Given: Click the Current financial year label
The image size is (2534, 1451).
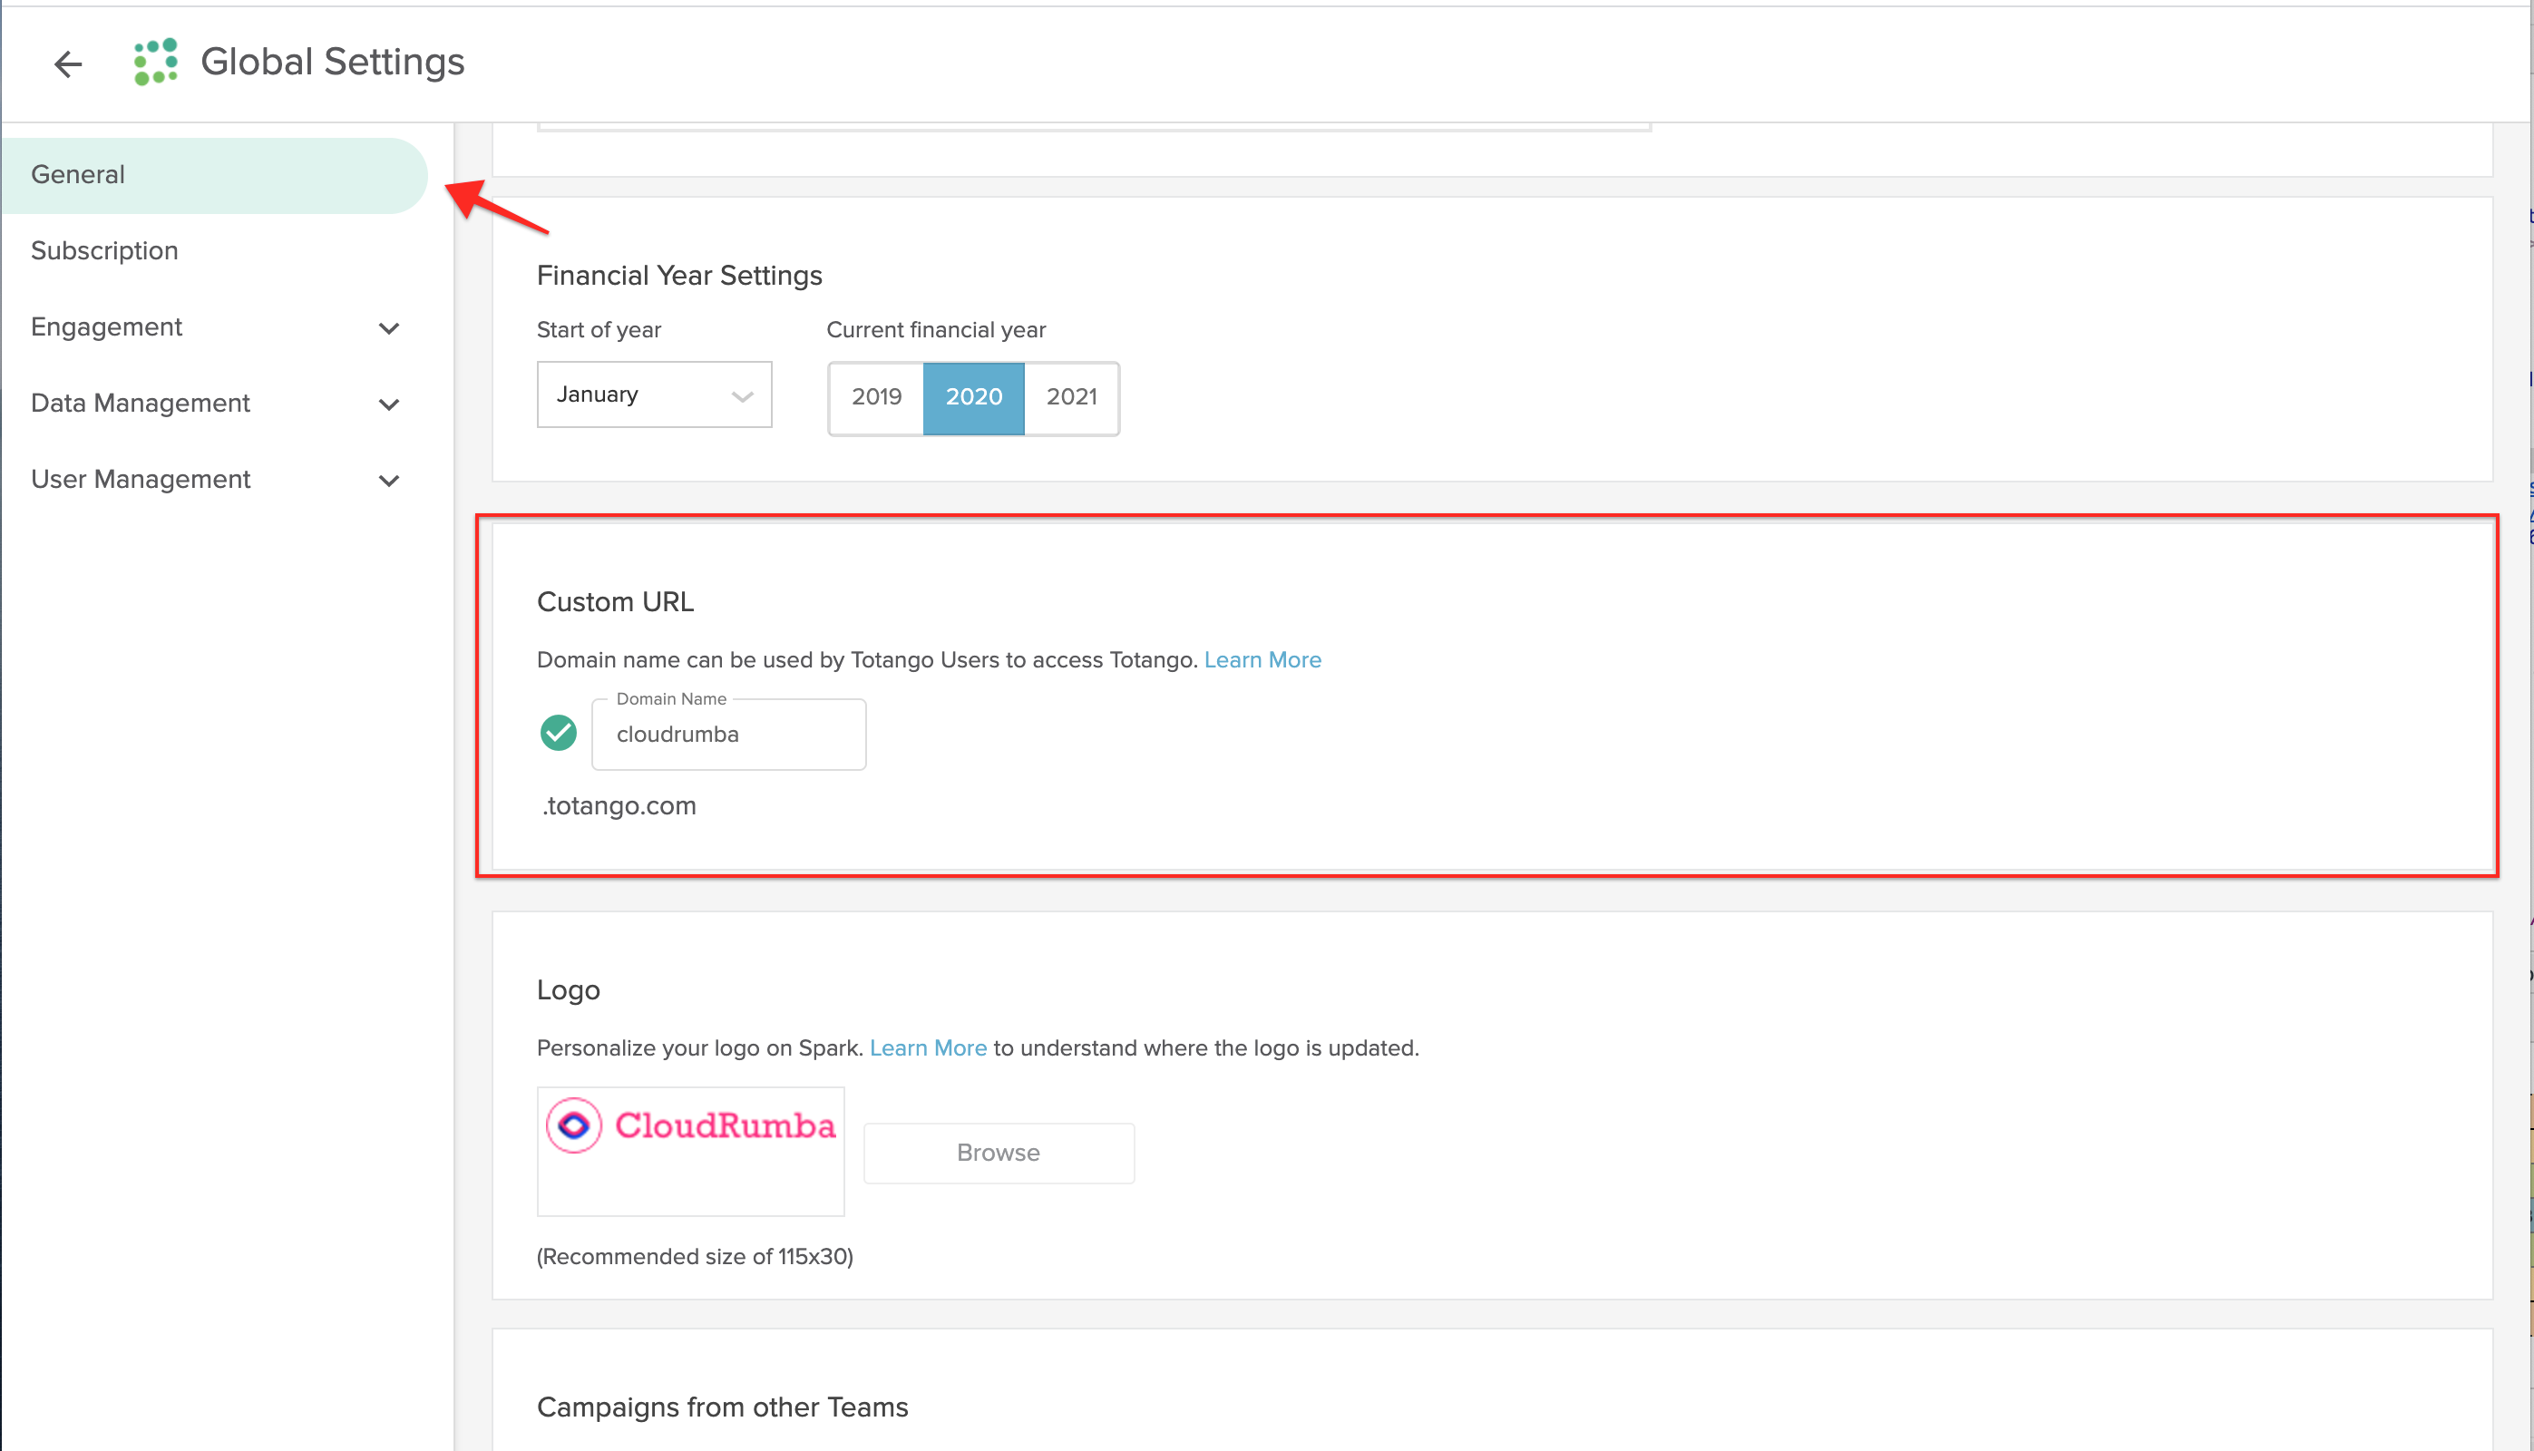Looking at the screenshot, I should 936,330.
